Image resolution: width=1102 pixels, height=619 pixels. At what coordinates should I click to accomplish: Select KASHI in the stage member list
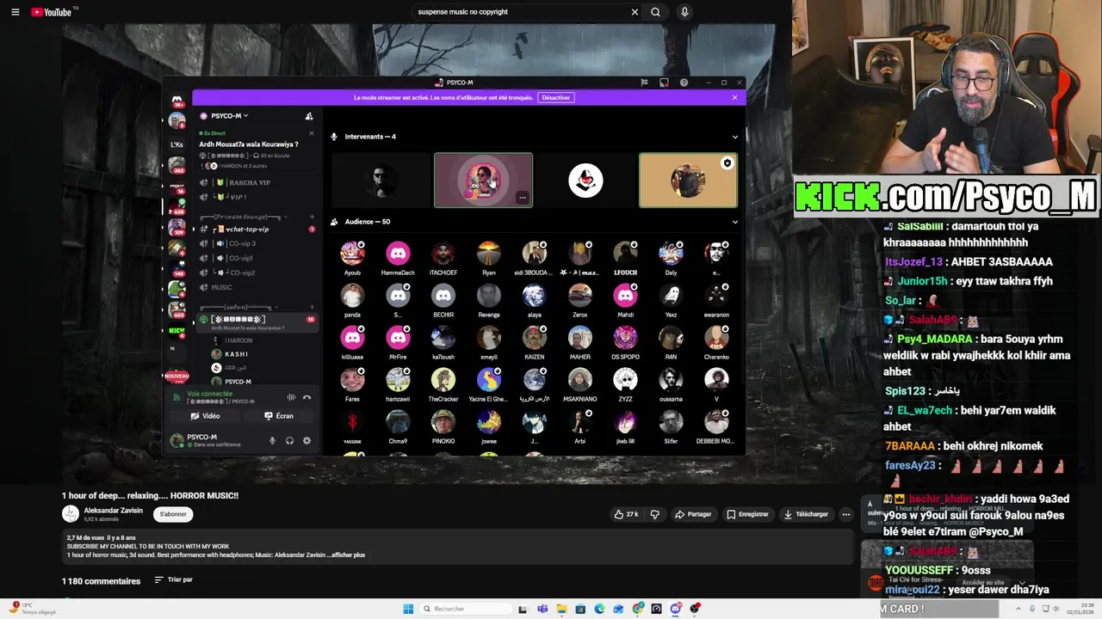pos(237,354)
